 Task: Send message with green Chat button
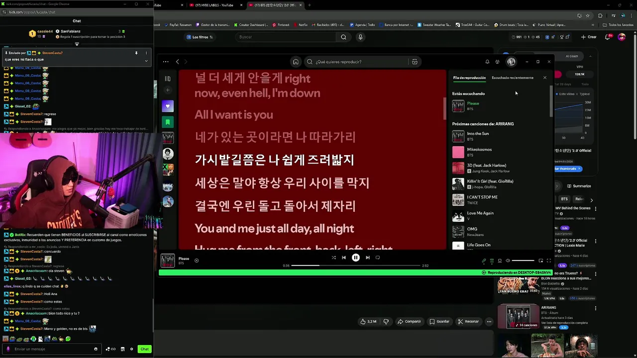click(x=144, y=349)
